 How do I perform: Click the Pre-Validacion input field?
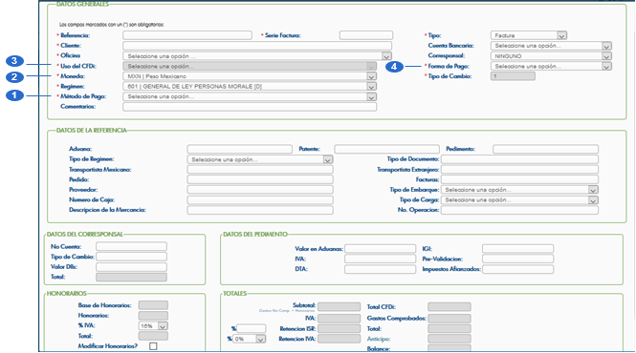[x=518, y=259]
